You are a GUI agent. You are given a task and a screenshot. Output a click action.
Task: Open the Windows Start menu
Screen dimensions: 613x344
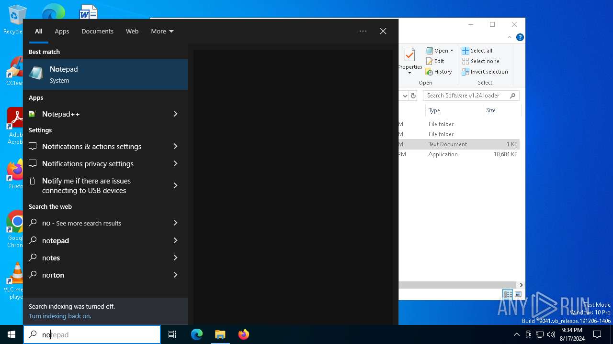pos(11,334)
